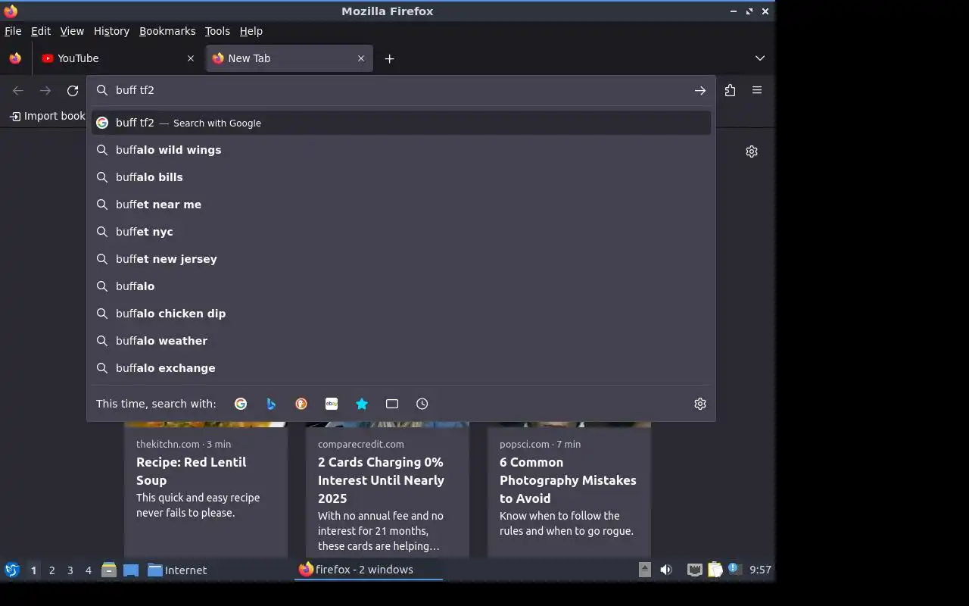This screenshot has width=969, height=606.
Task: Open the taskbar start menu icon
Action: click(12, 570)
